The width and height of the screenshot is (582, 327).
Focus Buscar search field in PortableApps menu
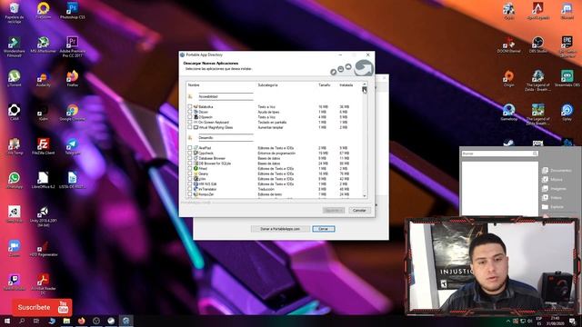[x=499, y=154]
